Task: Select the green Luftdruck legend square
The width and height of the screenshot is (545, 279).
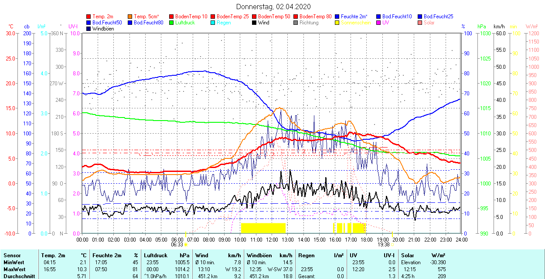Action: click(172, 23)
